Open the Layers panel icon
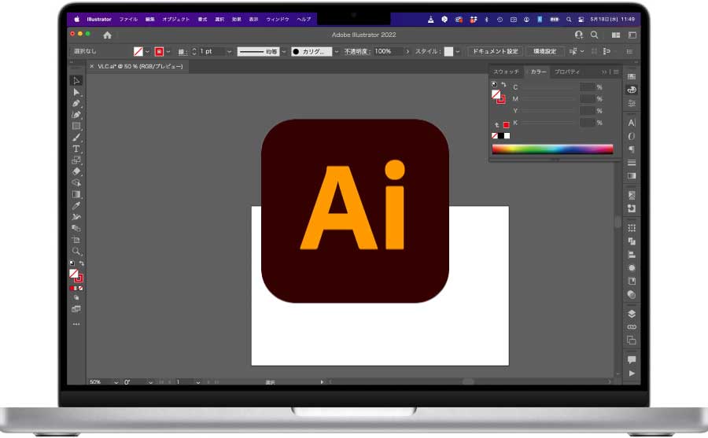This screenshot has height=438, width=708. click(x=632, y=313)
